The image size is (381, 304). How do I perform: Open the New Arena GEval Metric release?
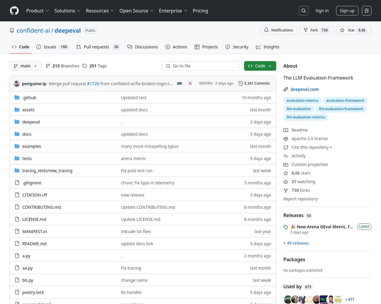point(322,227)
